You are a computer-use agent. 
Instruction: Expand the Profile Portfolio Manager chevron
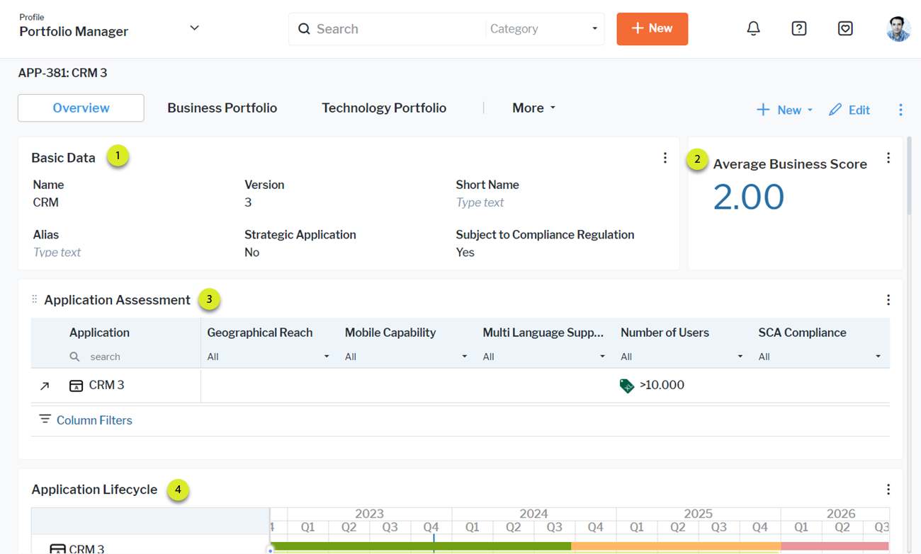pos(194,28)
